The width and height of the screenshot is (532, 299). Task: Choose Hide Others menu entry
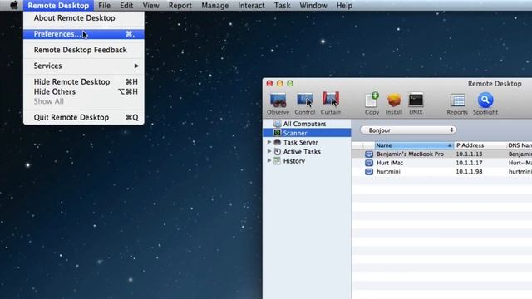click(x=84, y=91)
